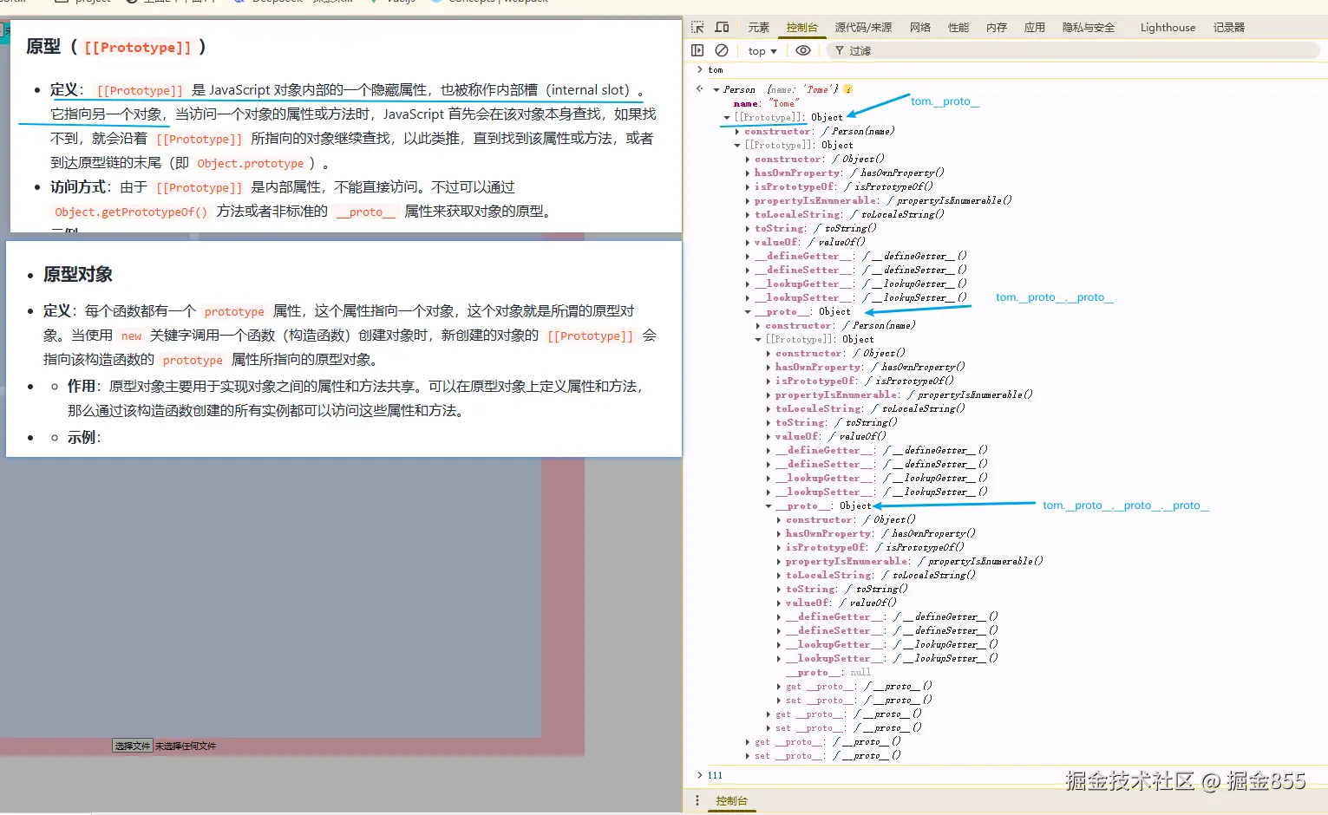
Task: Collapse the Person {name: 'Tome'} object
Action: point(716,89)
